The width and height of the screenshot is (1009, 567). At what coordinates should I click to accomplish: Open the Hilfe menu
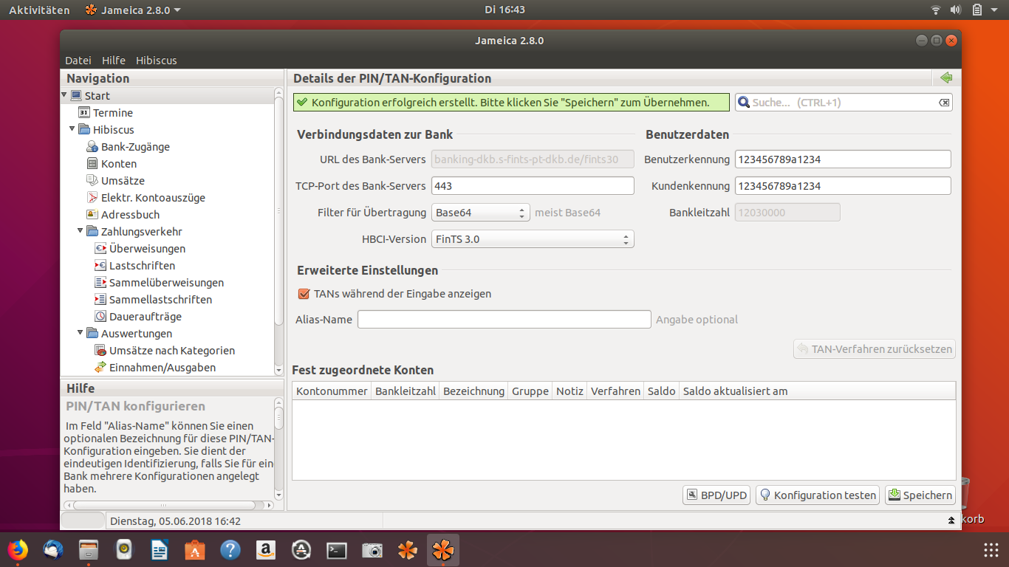coord(114,61)
